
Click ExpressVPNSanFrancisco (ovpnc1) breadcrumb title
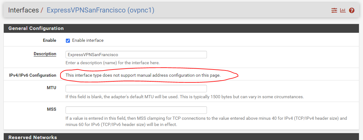tap(101, 10)
